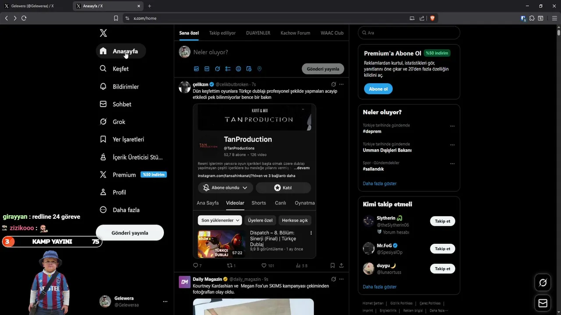Click the page vertical scrollbar
Screen dimensions: 561x315
[559, 33]
